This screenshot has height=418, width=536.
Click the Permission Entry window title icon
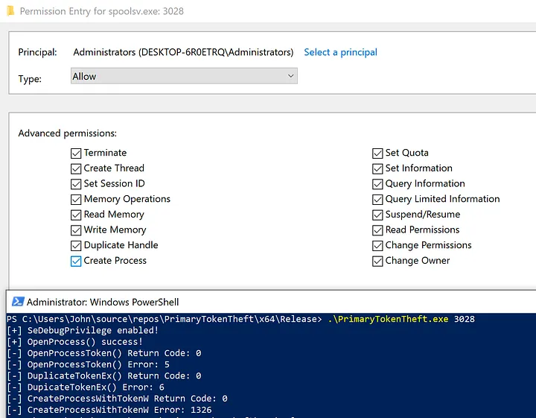9,11
